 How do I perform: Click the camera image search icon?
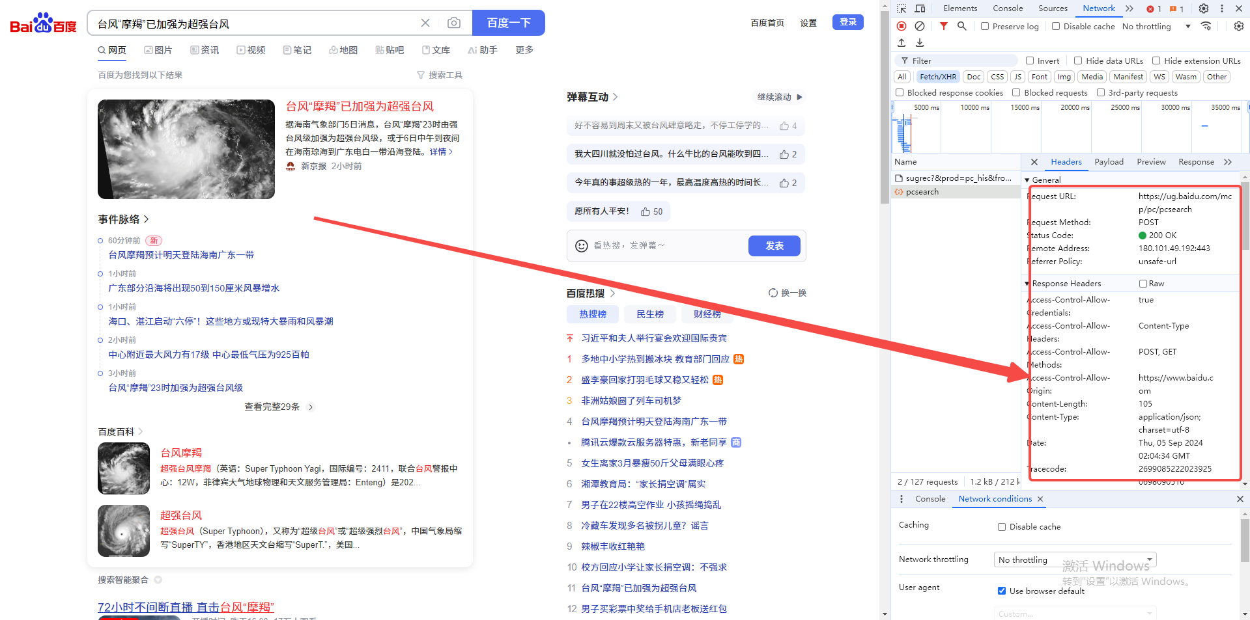(454, 23)
